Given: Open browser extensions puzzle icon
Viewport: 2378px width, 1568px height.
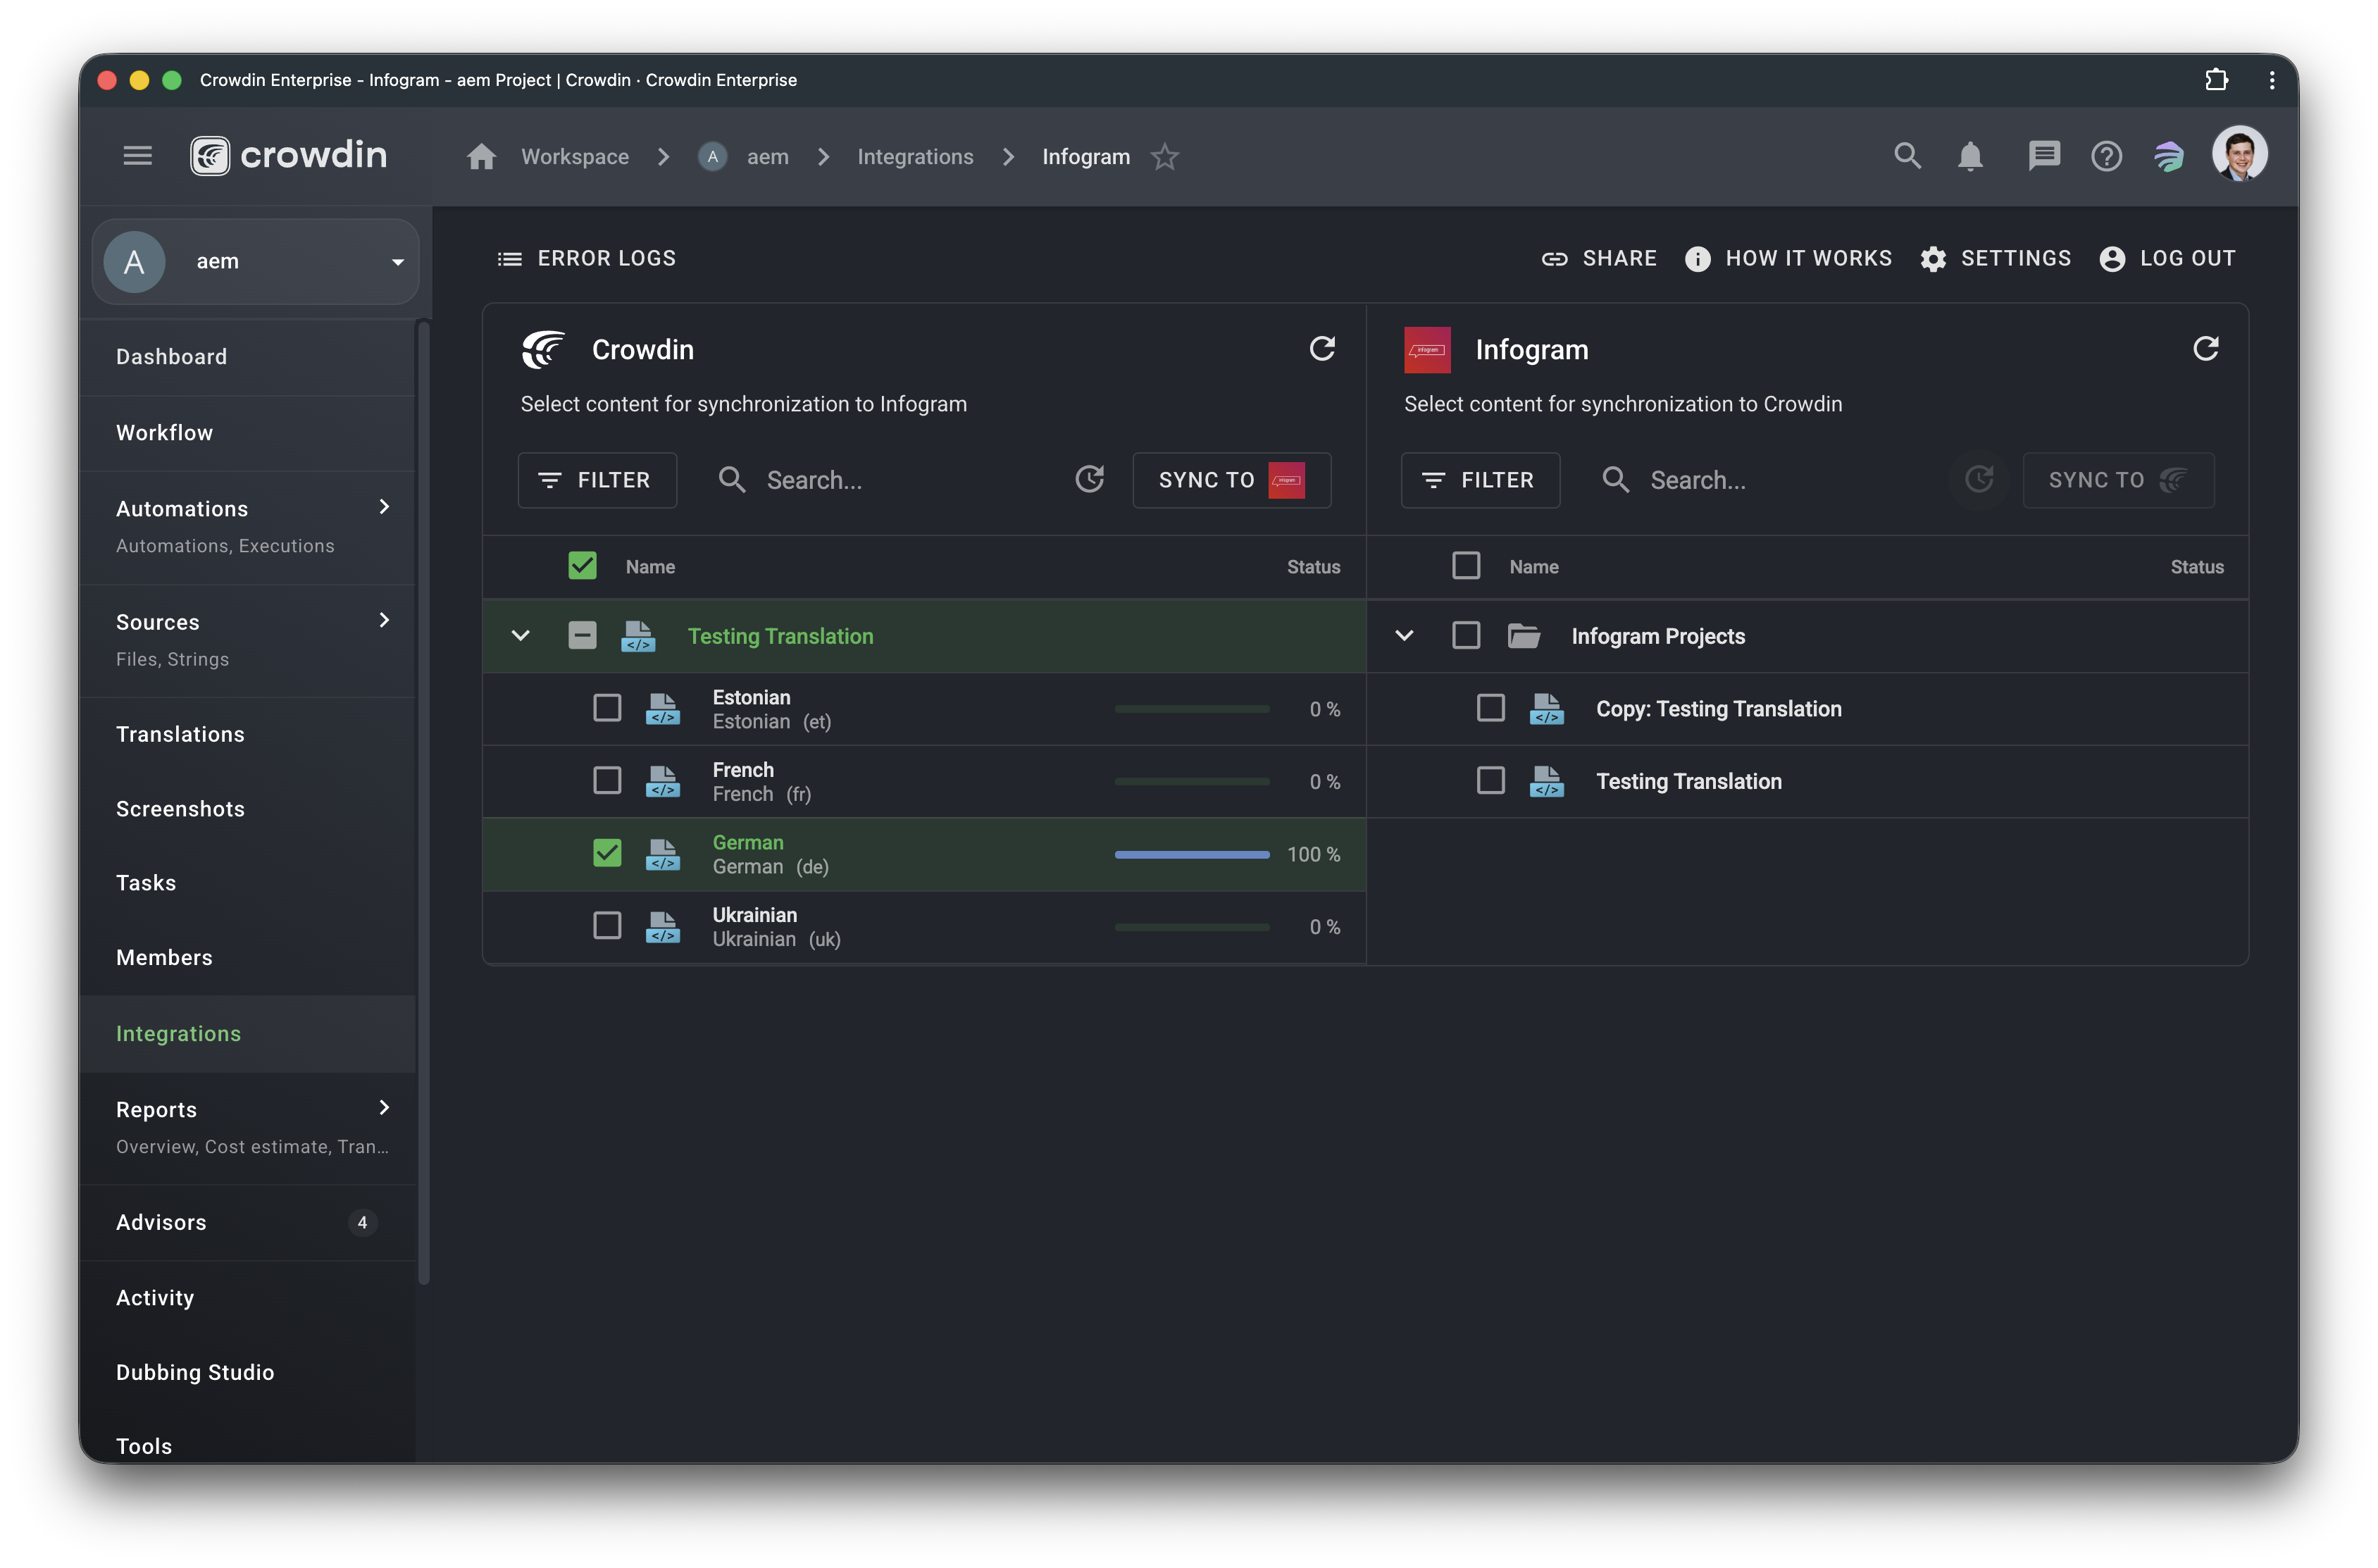Looking at the screenshot, I should pyautogui.click(x=2216, y=80).
